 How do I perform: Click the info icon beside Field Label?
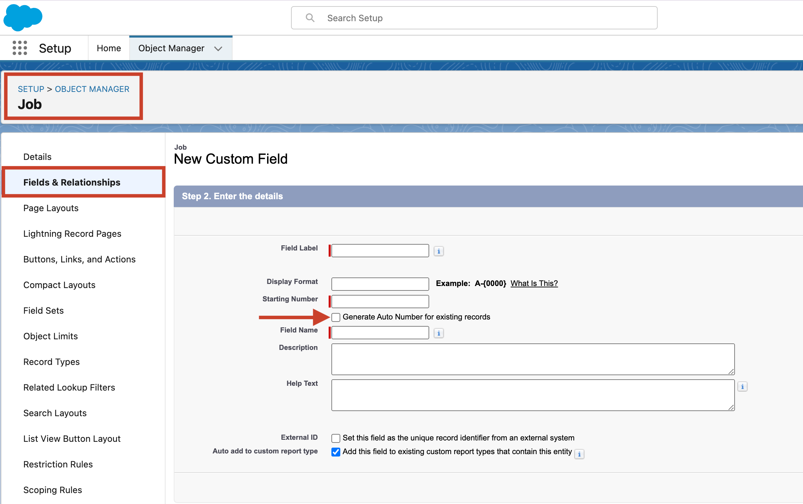point(438,250)
